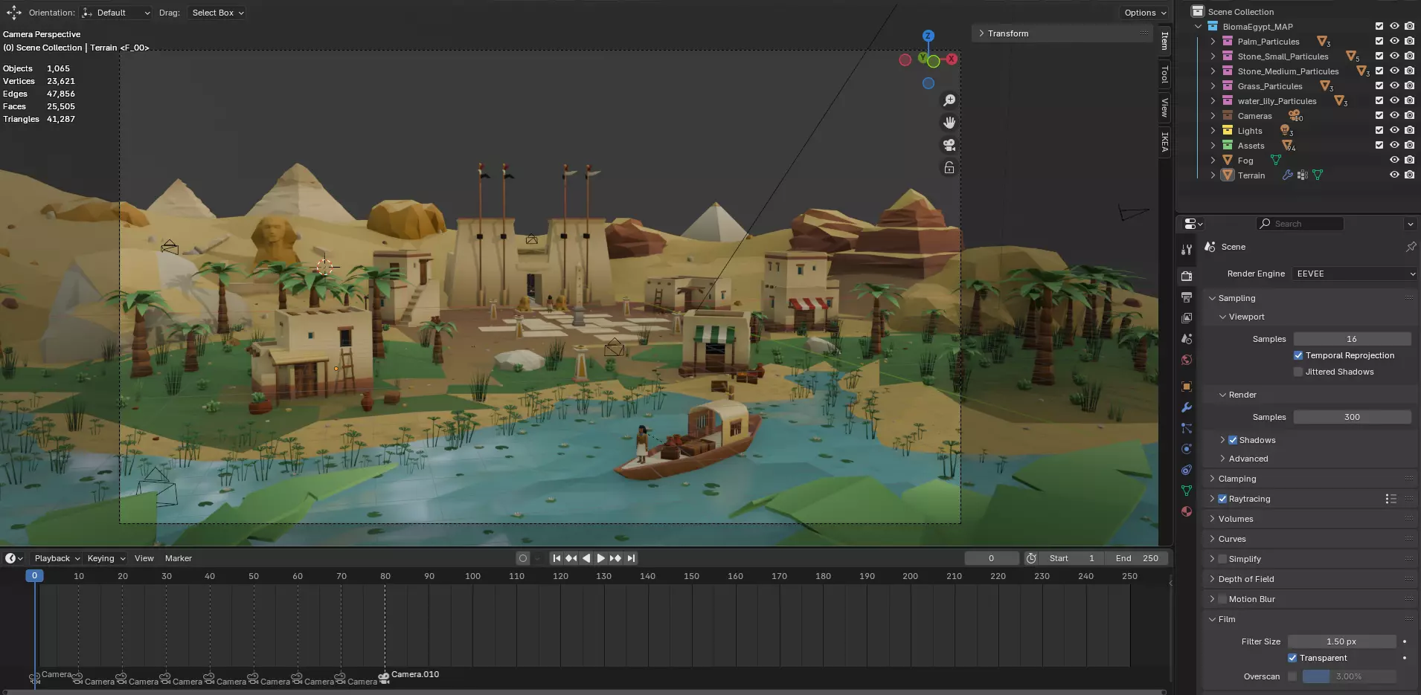
Task: Expand the Lights collection in outliner
Action: [x=1213, y=131]
